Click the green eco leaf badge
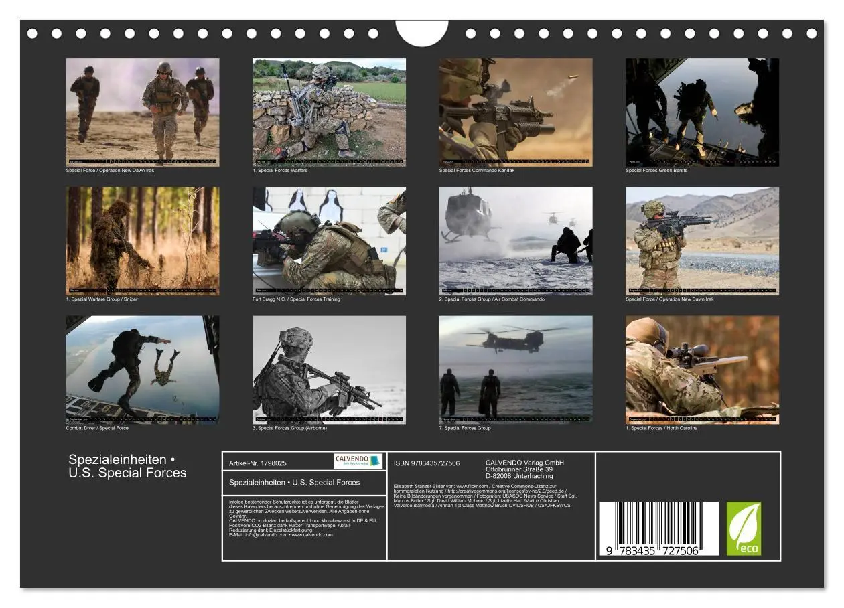The image size is (844, 608). [744, 529]
